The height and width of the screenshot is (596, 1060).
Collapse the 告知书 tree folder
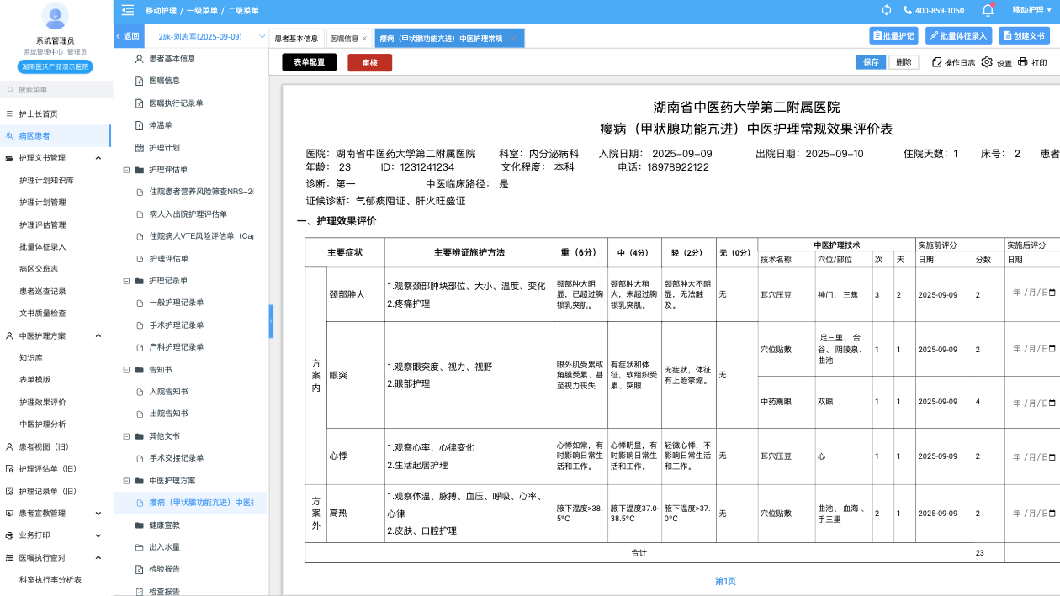coord(126,369)
